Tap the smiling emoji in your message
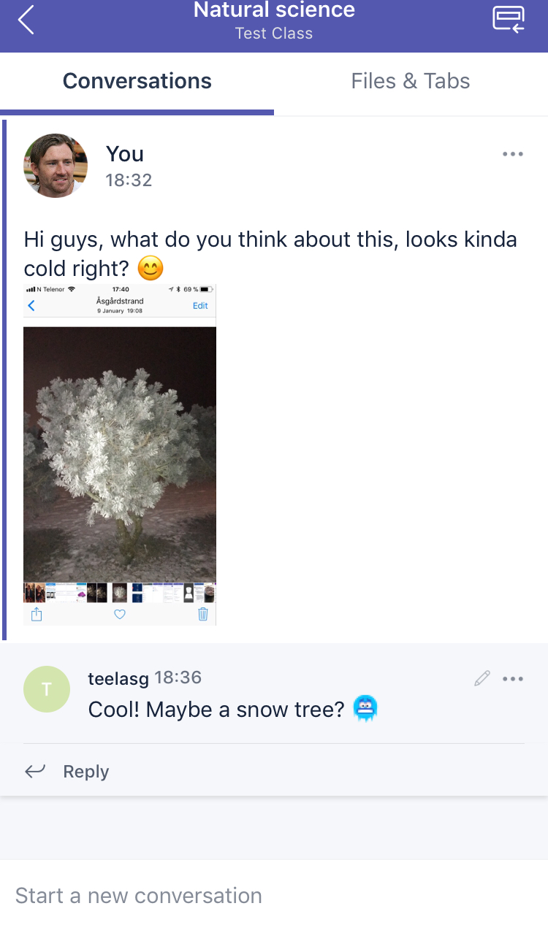This screenshot has height=933, width=548. tap(151, 269)
